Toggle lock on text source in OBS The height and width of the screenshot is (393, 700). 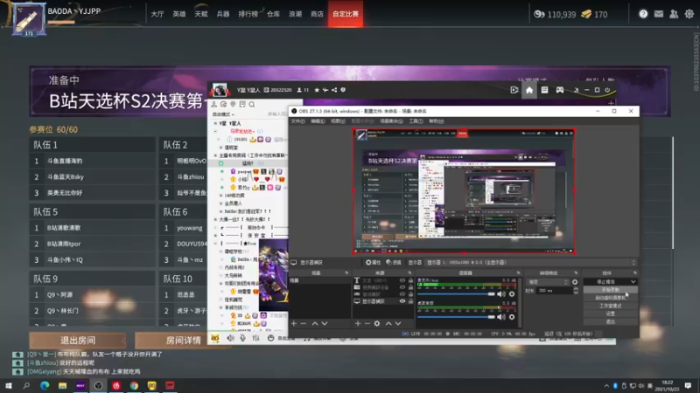coord(410,280)
